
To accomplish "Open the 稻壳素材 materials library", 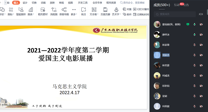I will tap(43, 11).
